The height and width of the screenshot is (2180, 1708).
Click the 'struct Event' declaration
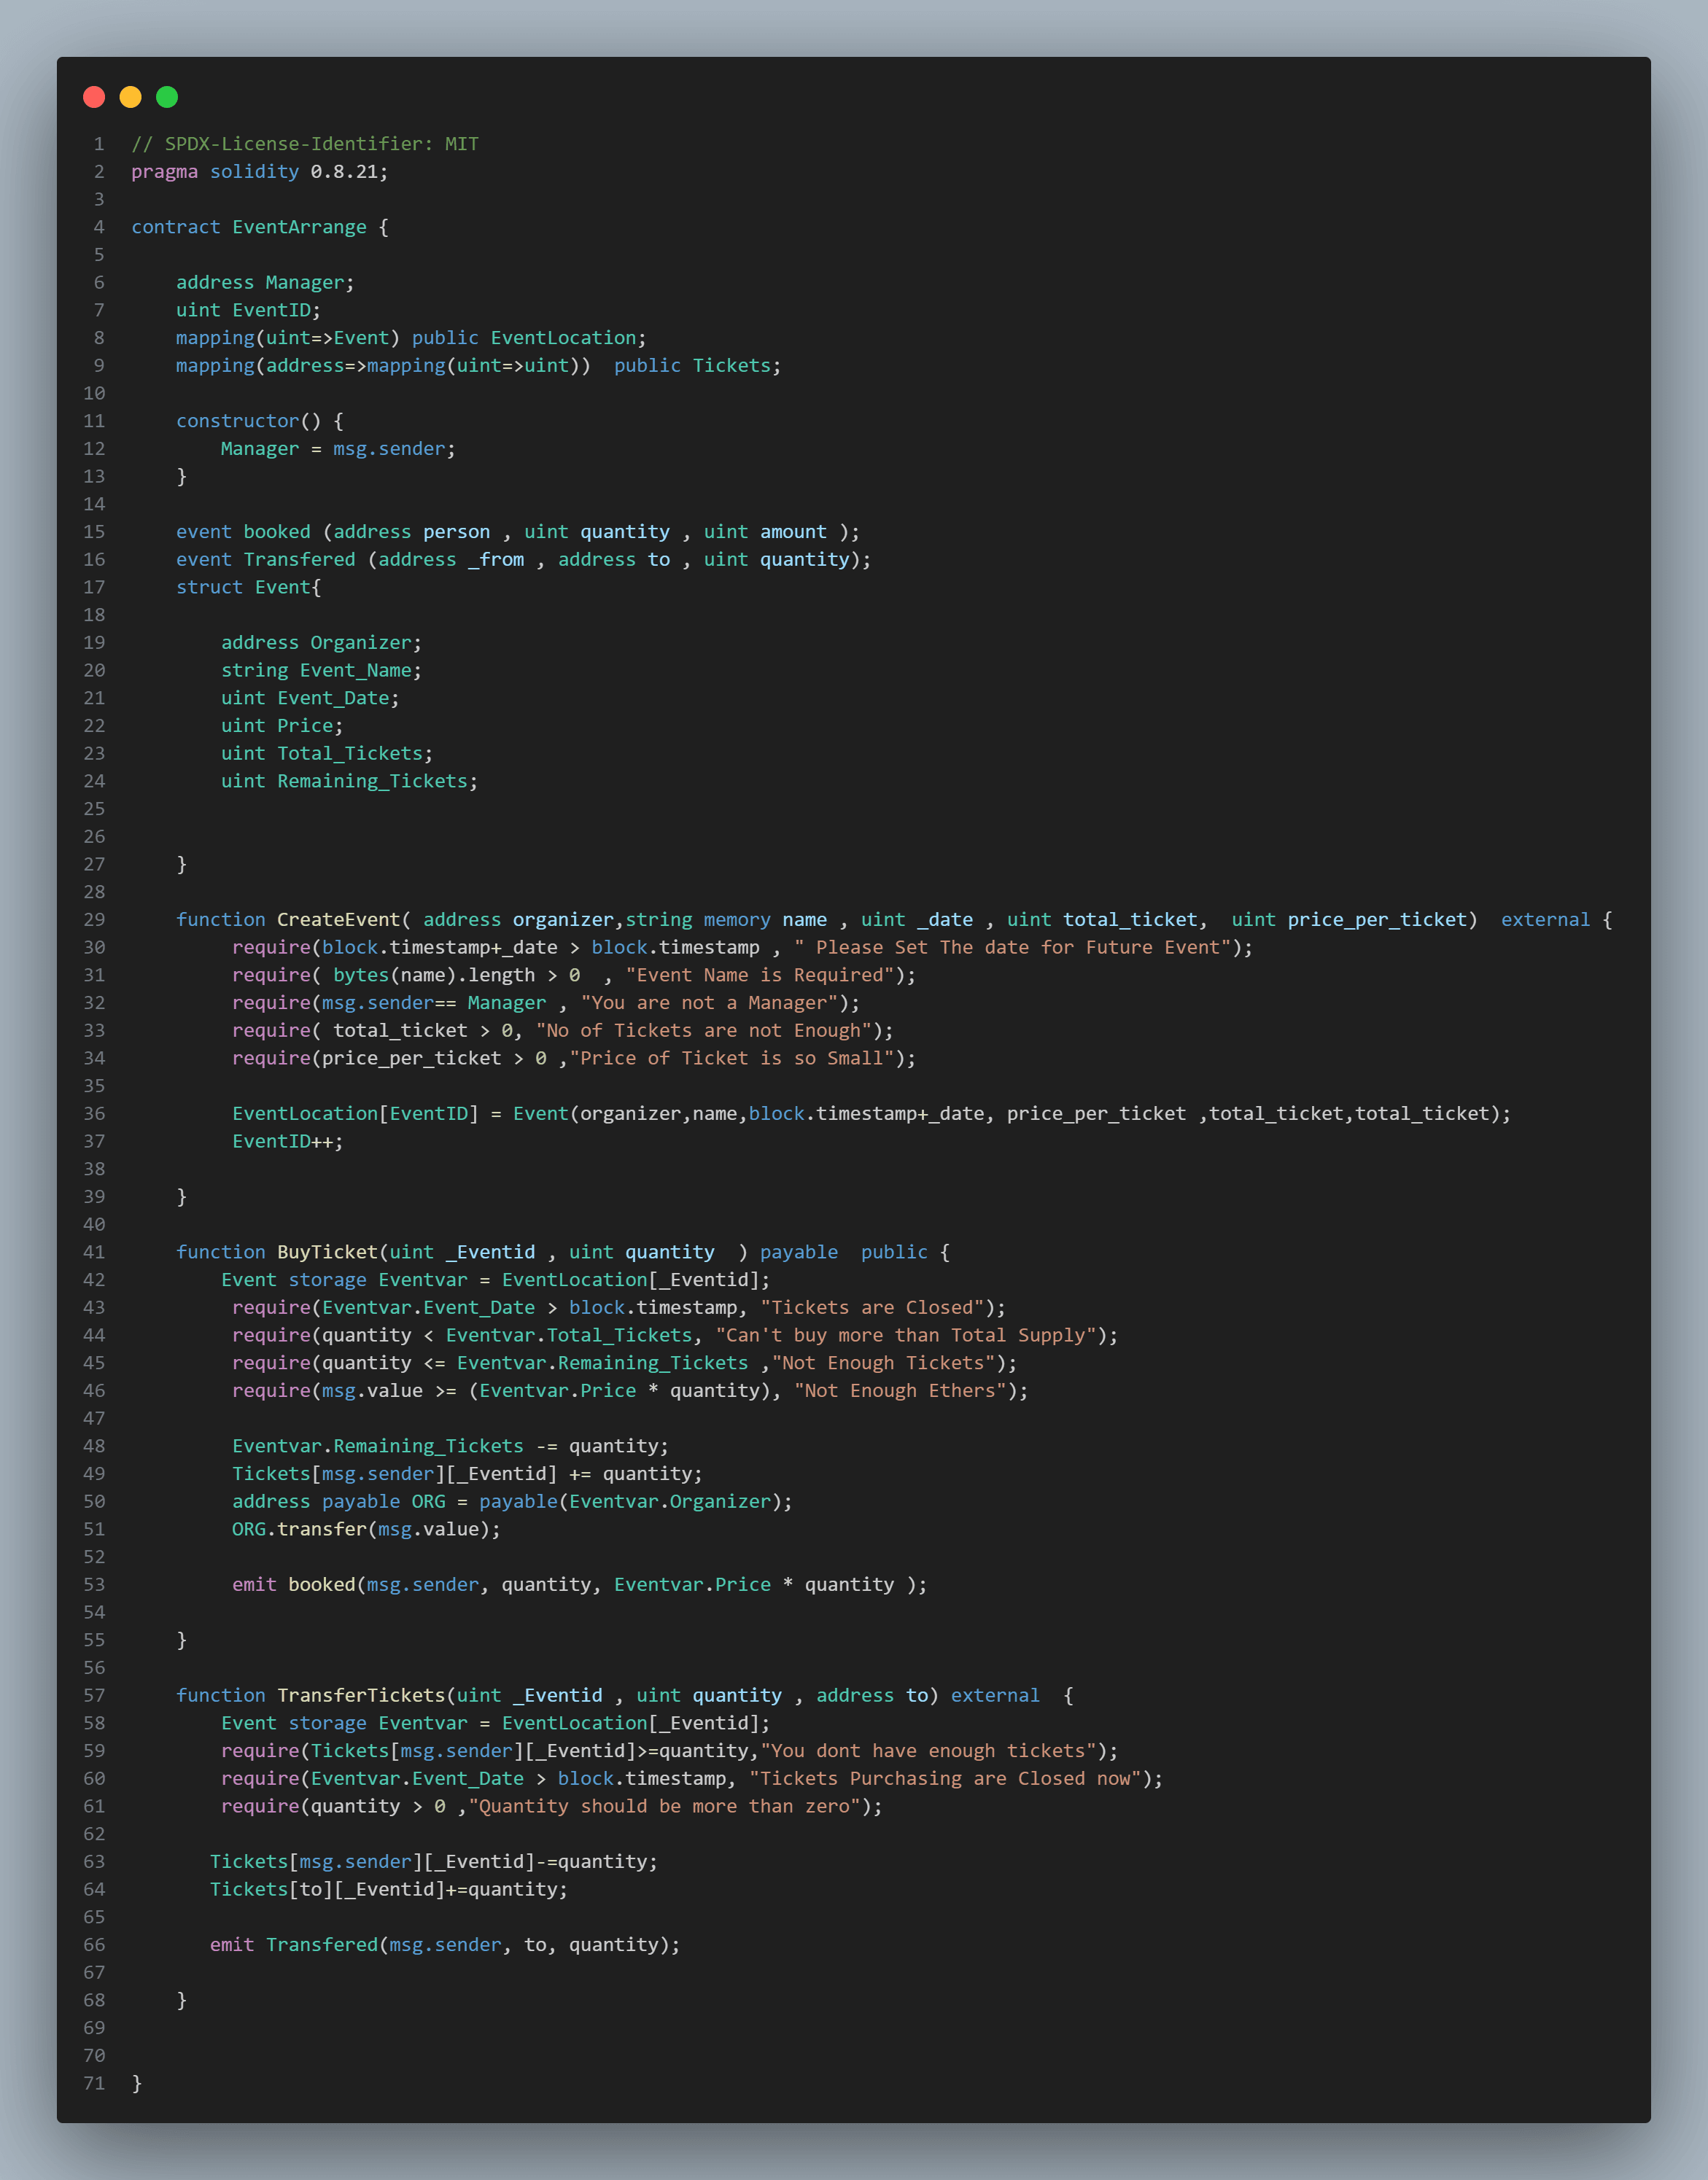(248, 587)
